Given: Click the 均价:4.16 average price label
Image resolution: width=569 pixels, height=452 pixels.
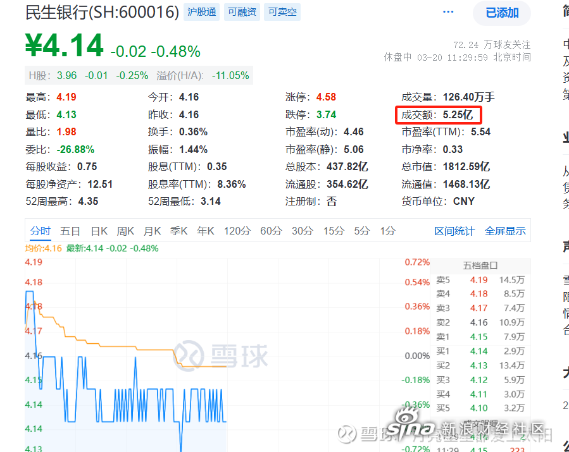Looking at the screenshot, I should coord(43,248).
